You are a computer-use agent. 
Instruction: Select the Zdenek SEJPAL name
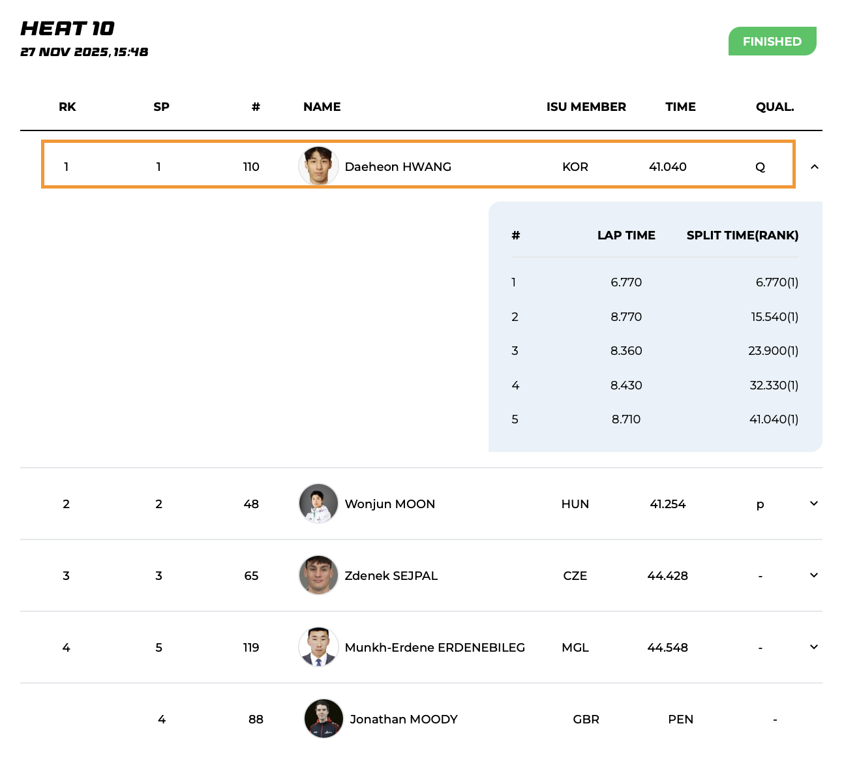(x=391, y=576)
